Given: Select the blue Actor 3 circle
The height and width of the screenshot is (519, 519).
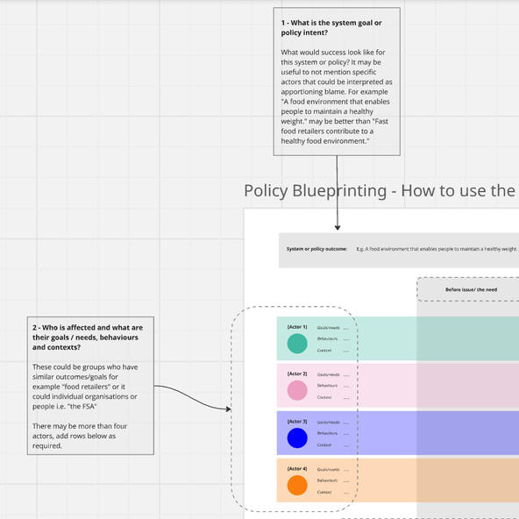Looking at the screenshot, I should click(x=297, y=438).
